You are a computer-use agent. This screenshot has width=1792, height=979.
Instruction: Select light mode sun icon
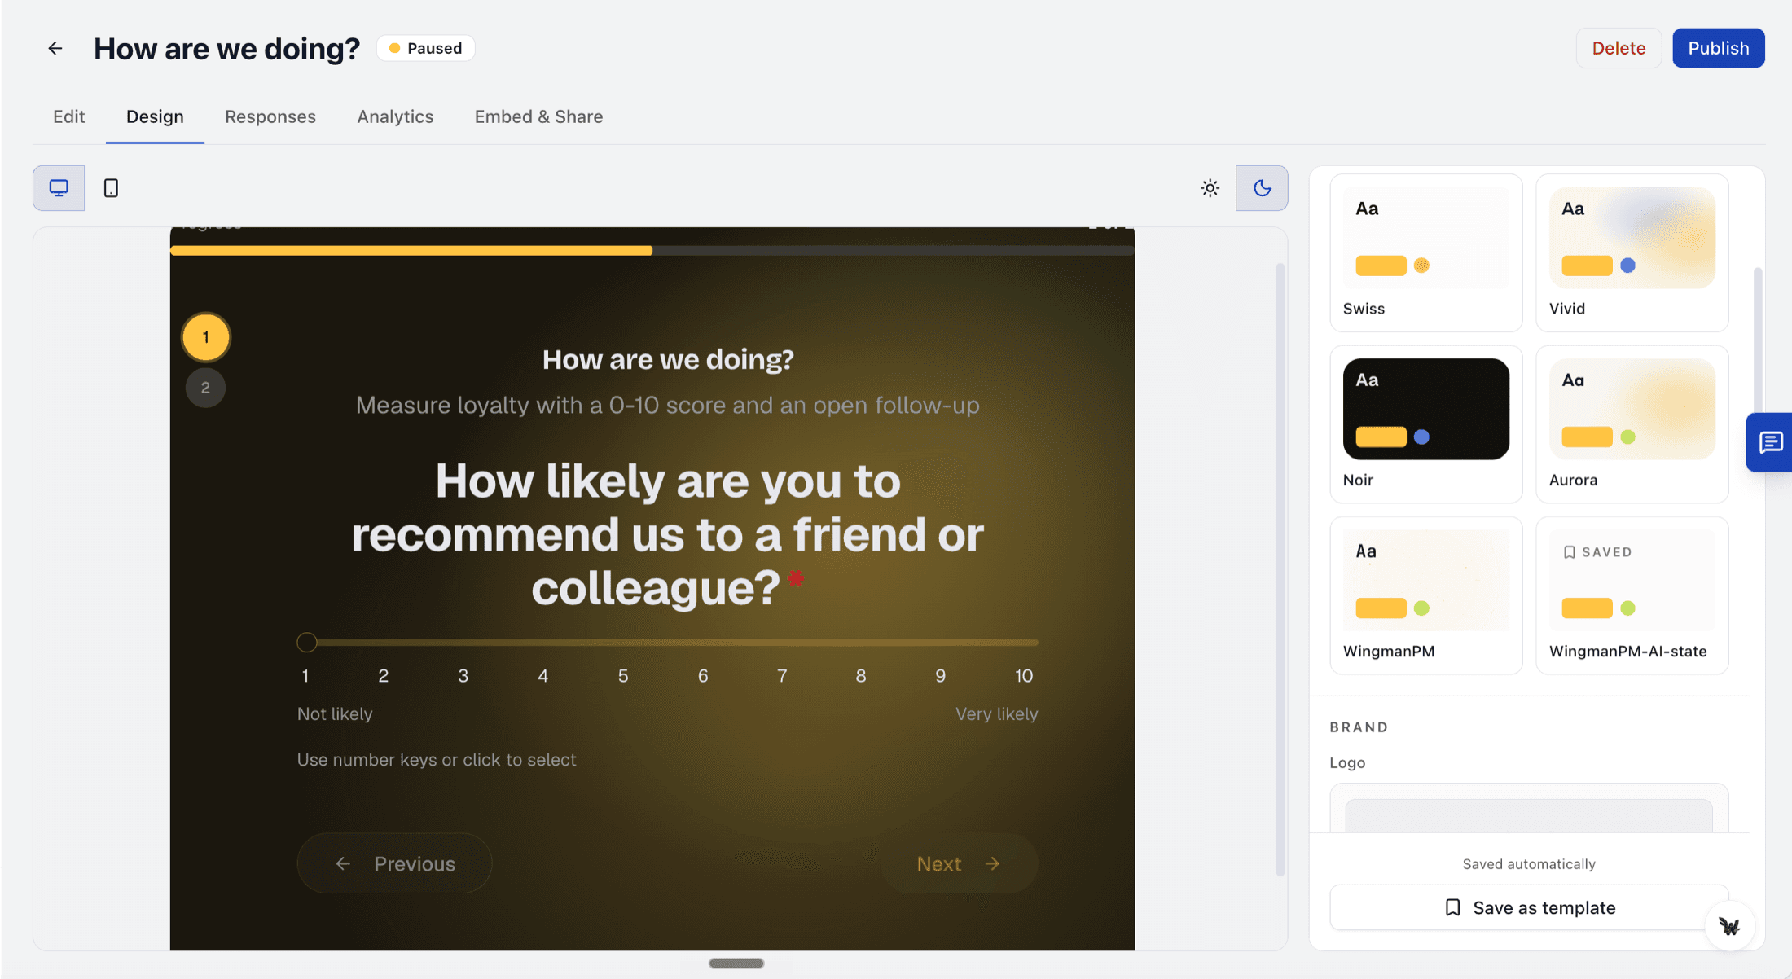(x=1210, y=188)
